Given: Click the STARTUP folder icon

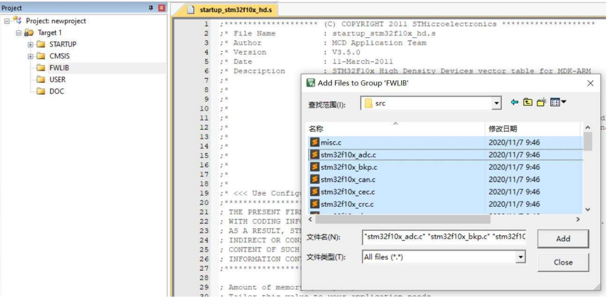Looking at the screenshot, I should click(x=41, y=45).
